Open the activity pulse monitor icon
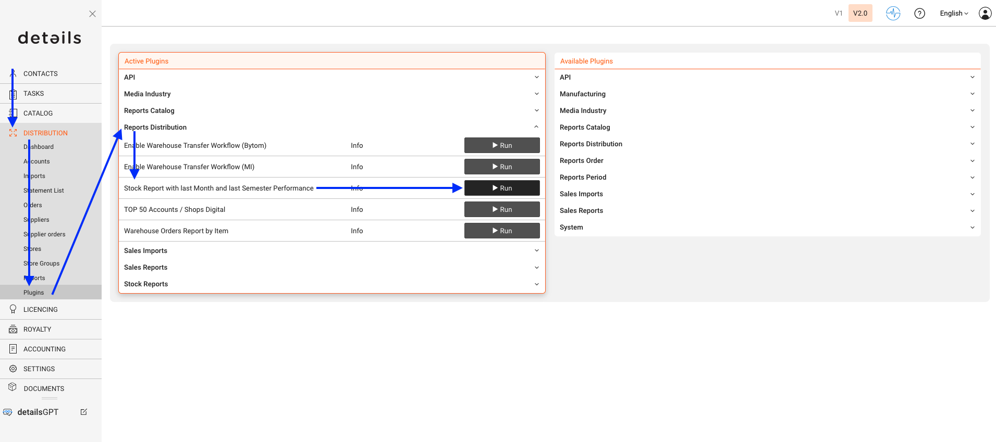996x442 pixels. (893, 14)
